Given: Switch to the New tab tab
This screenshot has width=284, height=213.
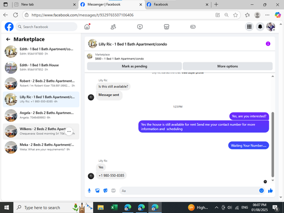Looking at the screenshot, I should click(x=45, y=5).
